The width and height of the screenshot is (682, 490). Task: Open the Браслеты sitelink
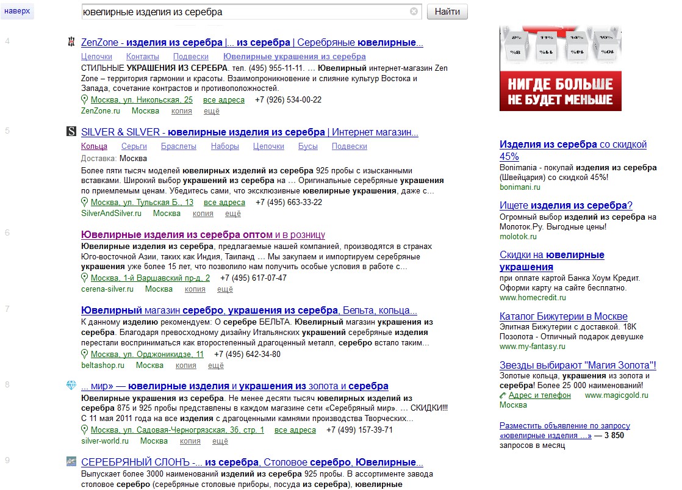[179, 146]
